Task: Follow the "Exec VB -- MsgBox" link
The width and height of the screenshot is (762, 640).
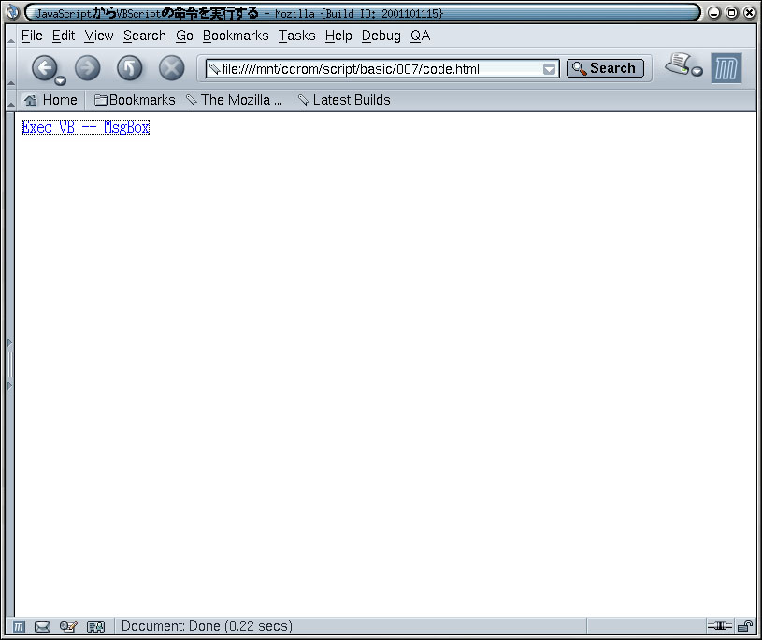Action: point(85,127)
